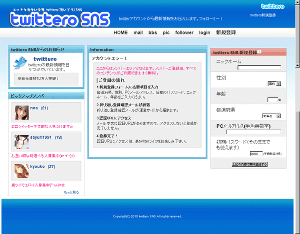
Task: Open the 新規登録 navigation menu item
Action: point(226,32)
